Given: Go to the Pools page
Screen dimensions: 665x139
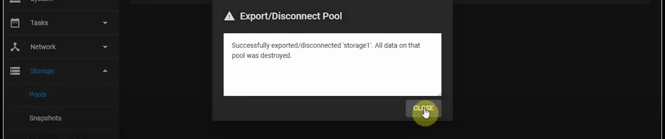Looking at the screenshot, I should coord(38,94).
